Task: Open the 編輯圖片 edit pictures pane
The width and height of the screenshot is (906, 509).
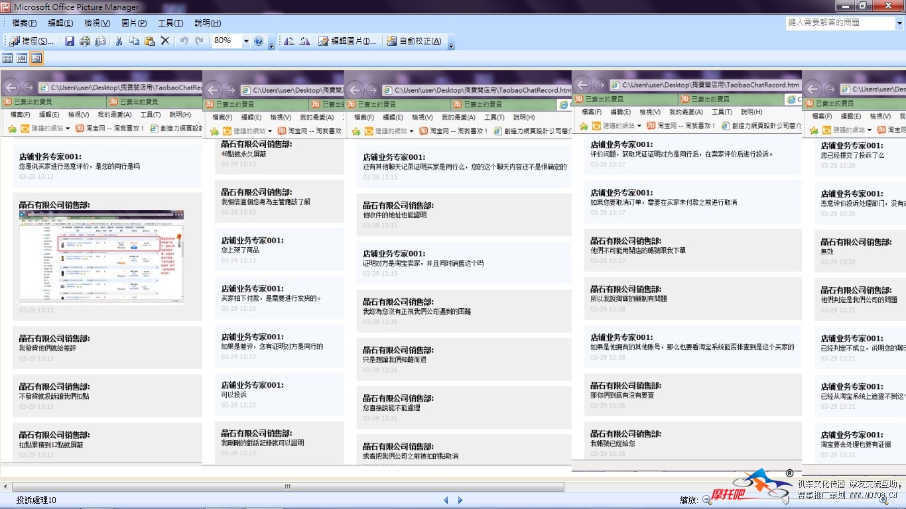Action: point(348,41)
